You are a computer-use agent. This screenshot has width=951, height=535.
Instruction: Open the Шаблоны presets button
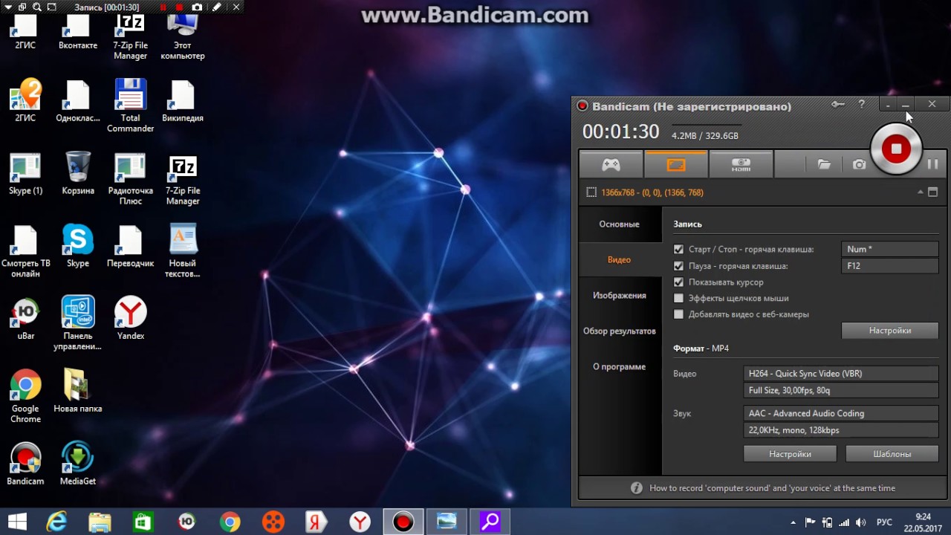click(892, 454)
